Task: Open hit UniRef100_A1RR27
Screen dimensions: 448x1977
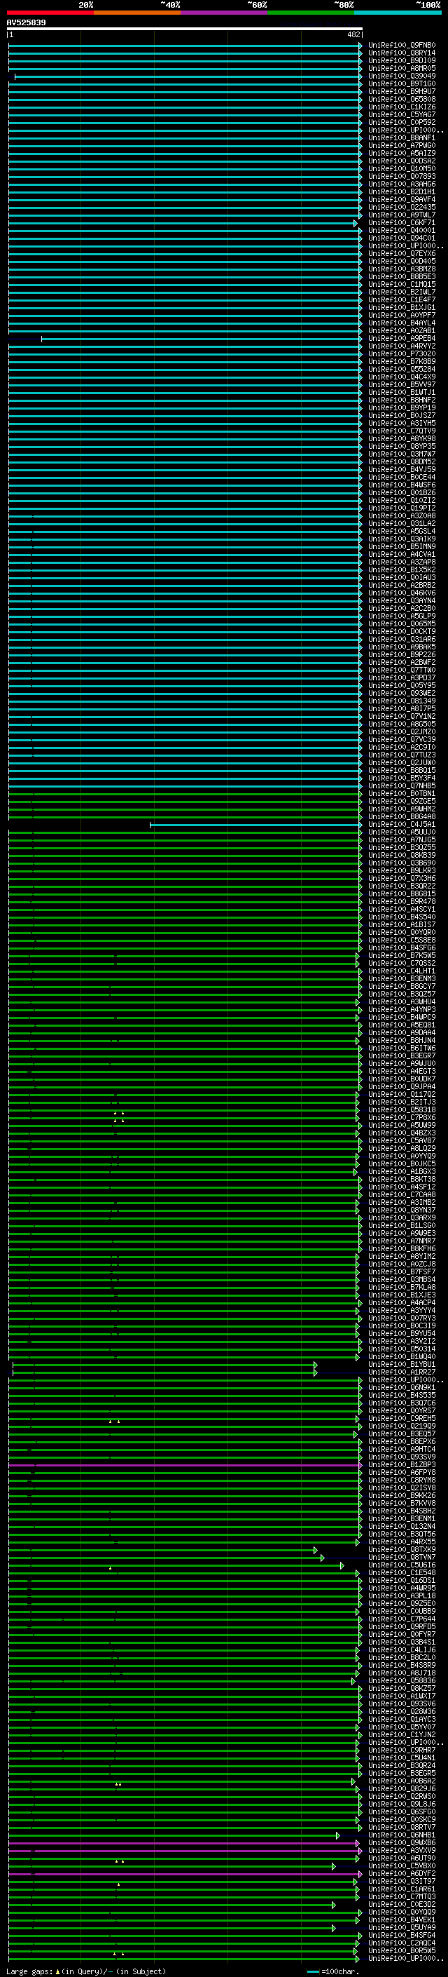Action: coord(401,1372)
